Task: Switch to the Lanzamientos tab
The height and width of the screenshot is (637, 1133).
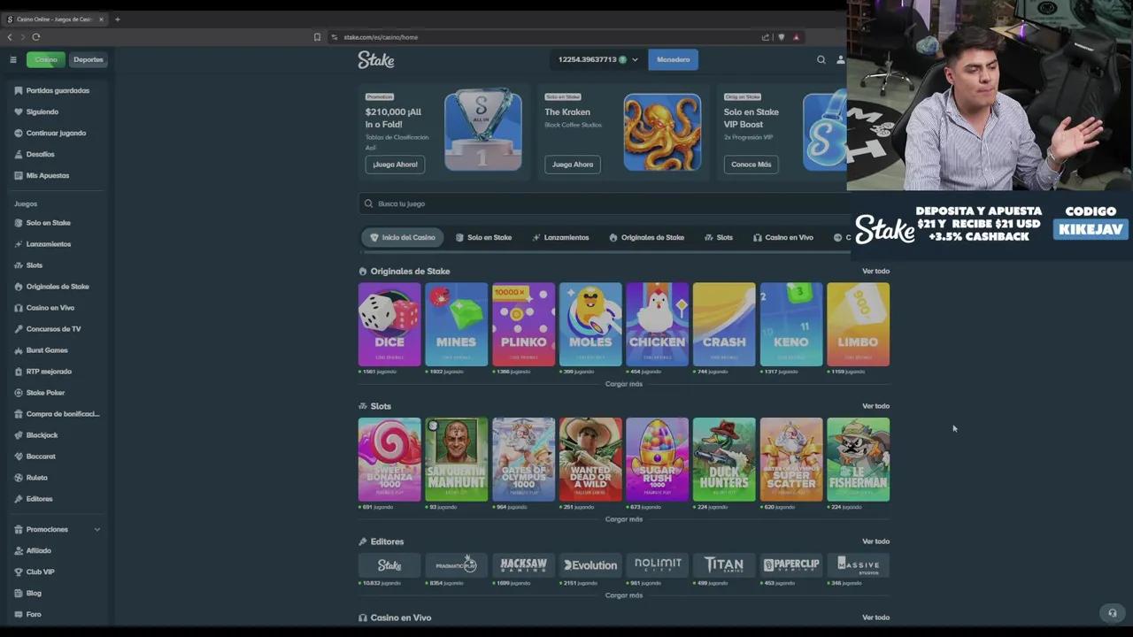Action: pos(560,238)
